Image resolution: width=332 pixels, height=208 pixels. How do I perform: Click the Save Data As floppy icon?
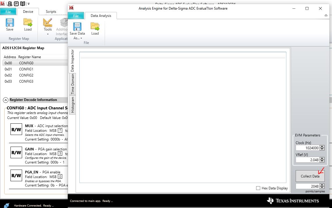click(x=77, y=26)
